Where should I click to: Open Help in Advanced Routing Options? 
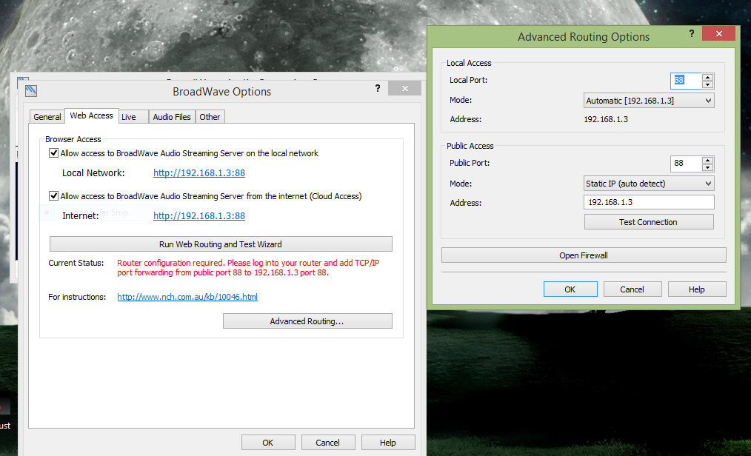click(x=697, y=289)
